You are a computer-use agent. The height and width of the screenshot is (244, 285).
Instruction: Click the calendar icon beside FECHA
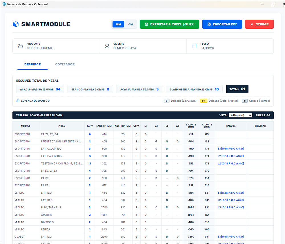tap(194, 46)
